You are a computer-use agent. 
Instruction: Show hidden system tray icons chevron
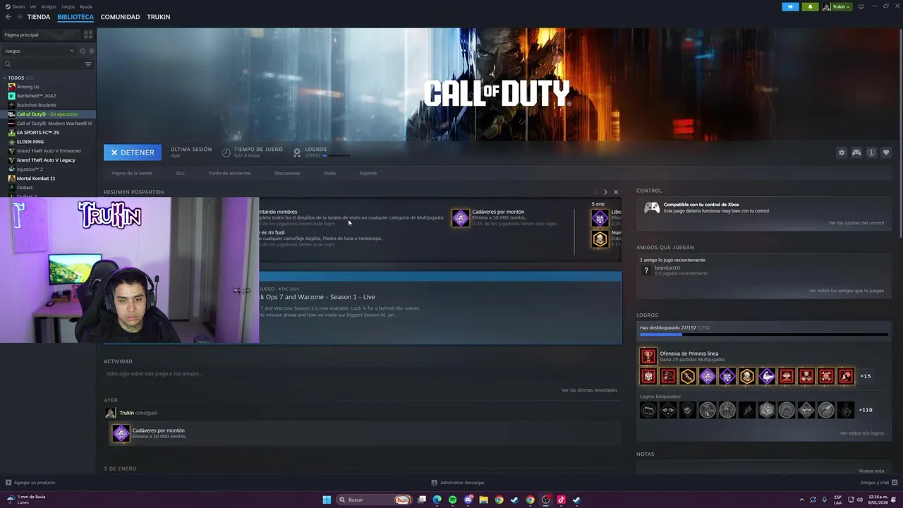(x=801, y=500)
